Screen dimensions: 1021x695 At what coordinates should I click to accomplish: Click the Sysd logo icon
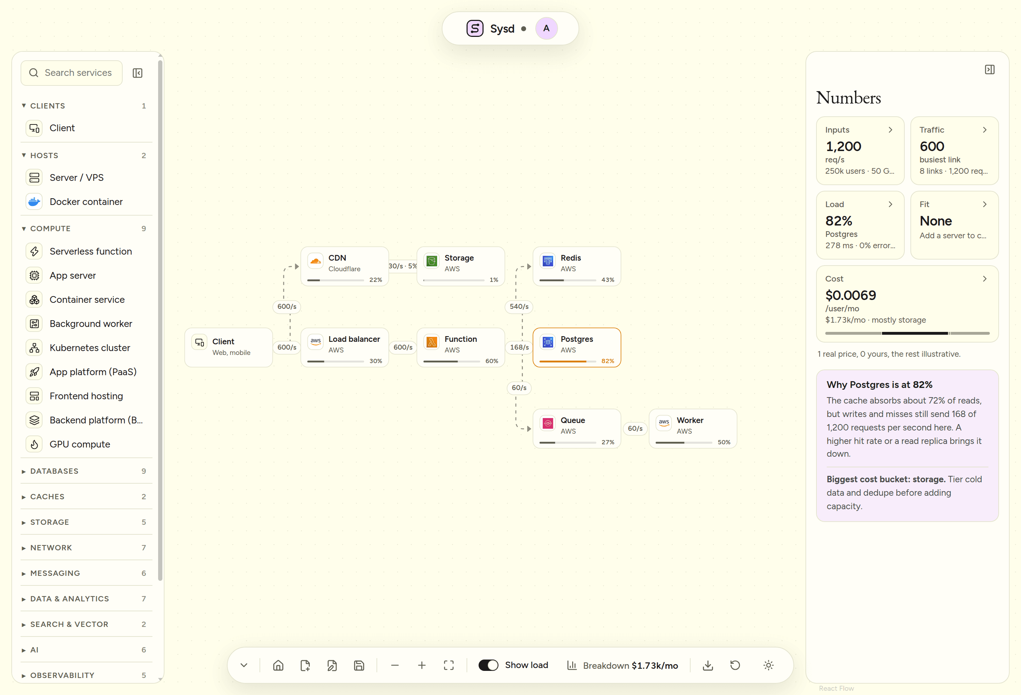tap(475, 29)
